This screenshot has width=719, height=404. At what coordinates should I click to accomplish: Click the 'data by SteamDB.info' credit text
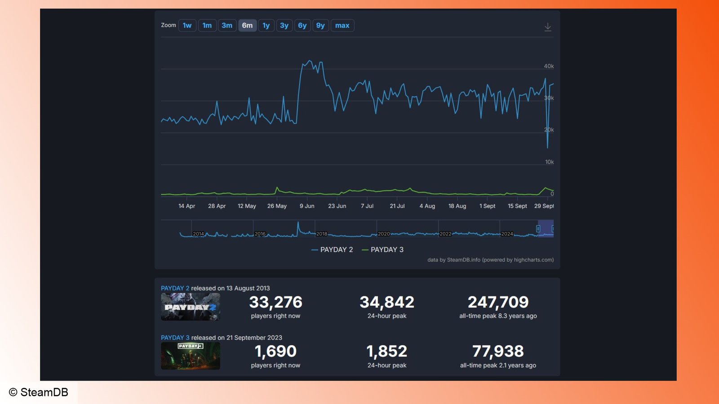click(x=490, y=260)
